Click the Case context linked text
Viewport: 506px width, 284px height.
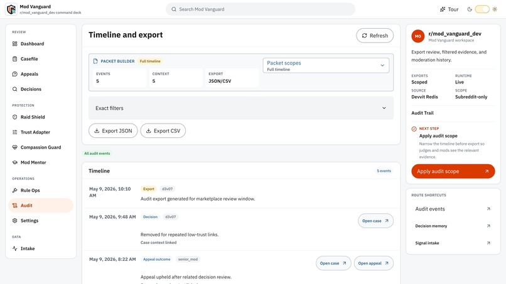point(158,243)
